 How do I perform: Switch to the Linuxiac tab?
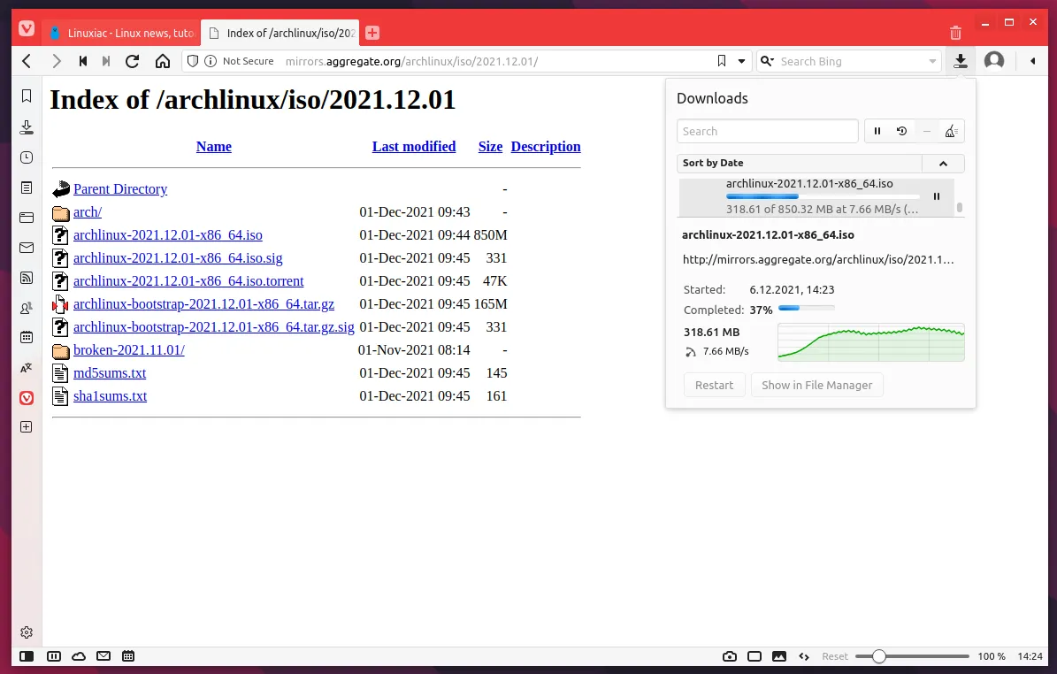click(121, 33)
